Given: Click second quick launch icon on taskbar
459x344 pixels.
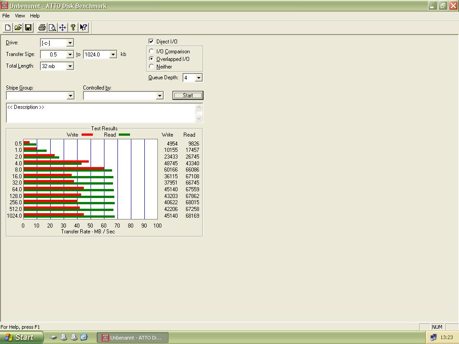Looking at the screenshot, I should click(x=64, y=337).
